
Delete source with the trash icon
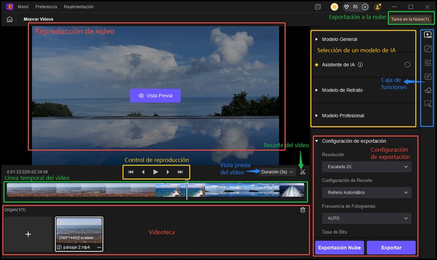(303, 210)
